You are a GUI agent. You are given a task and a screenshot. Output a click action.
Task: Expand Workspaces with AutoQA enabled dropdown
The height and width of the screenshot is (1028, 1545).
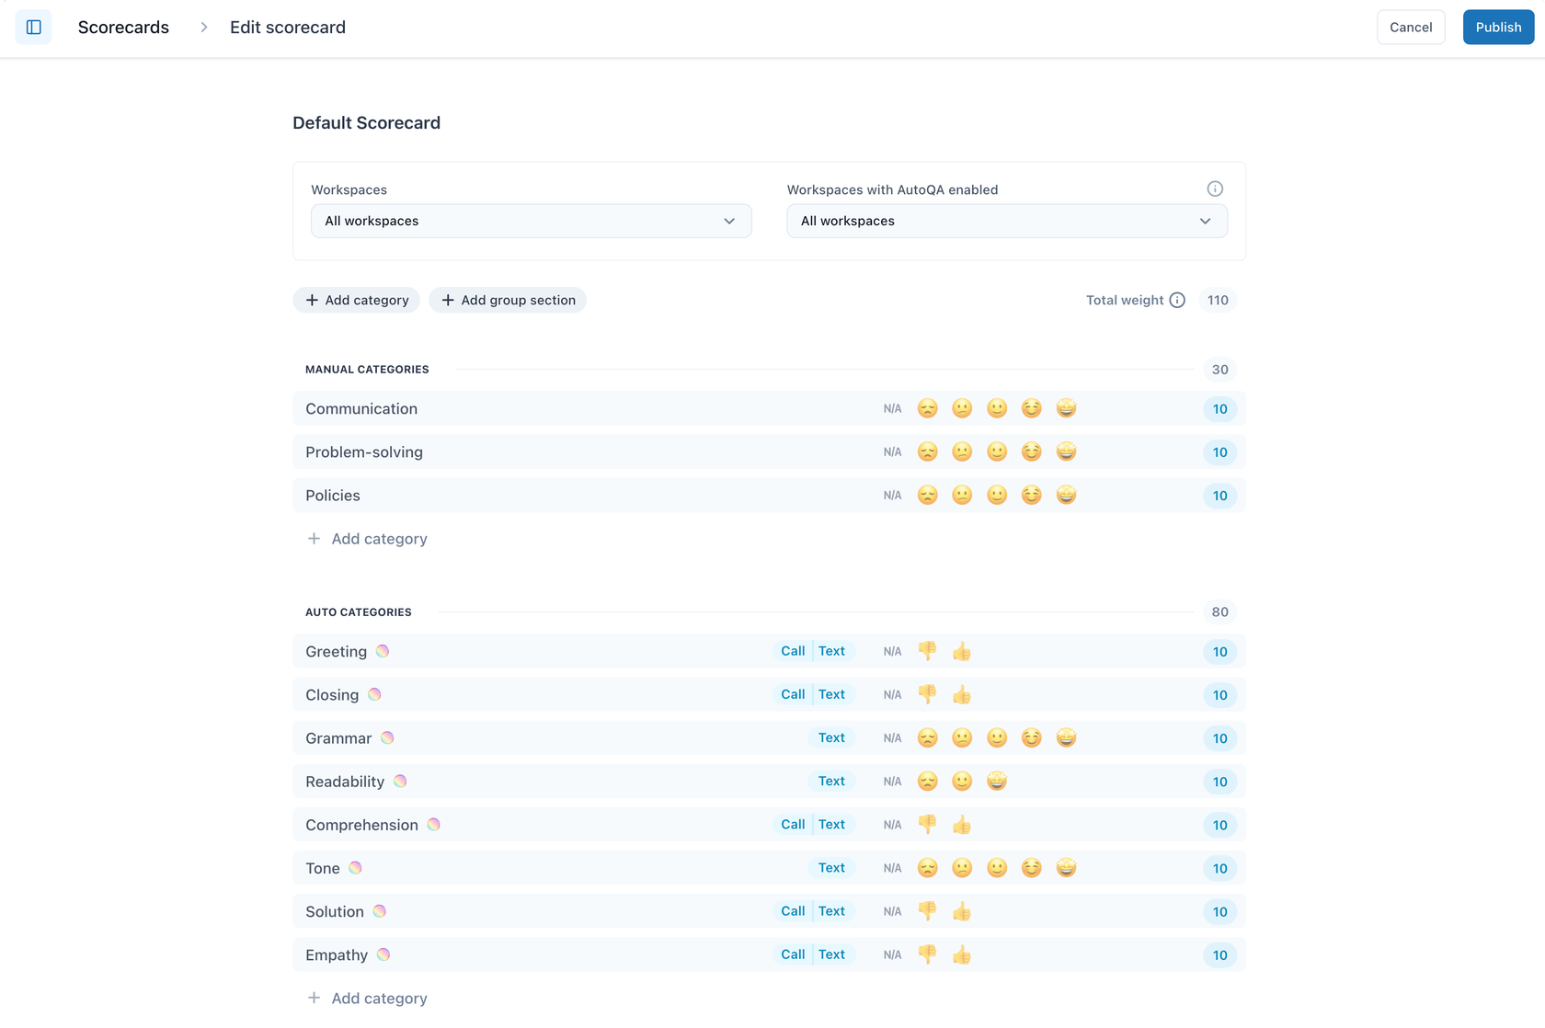pyautogui.click(x=1006, y=221)
